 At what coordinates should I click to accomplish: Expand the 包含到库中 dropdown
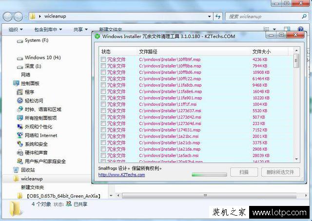click(x=48, y=30)
